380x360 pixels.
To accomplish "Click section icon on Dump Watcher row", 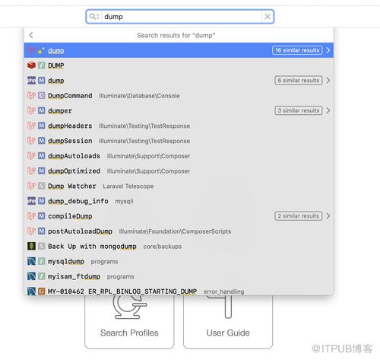I will coord(42,186).
